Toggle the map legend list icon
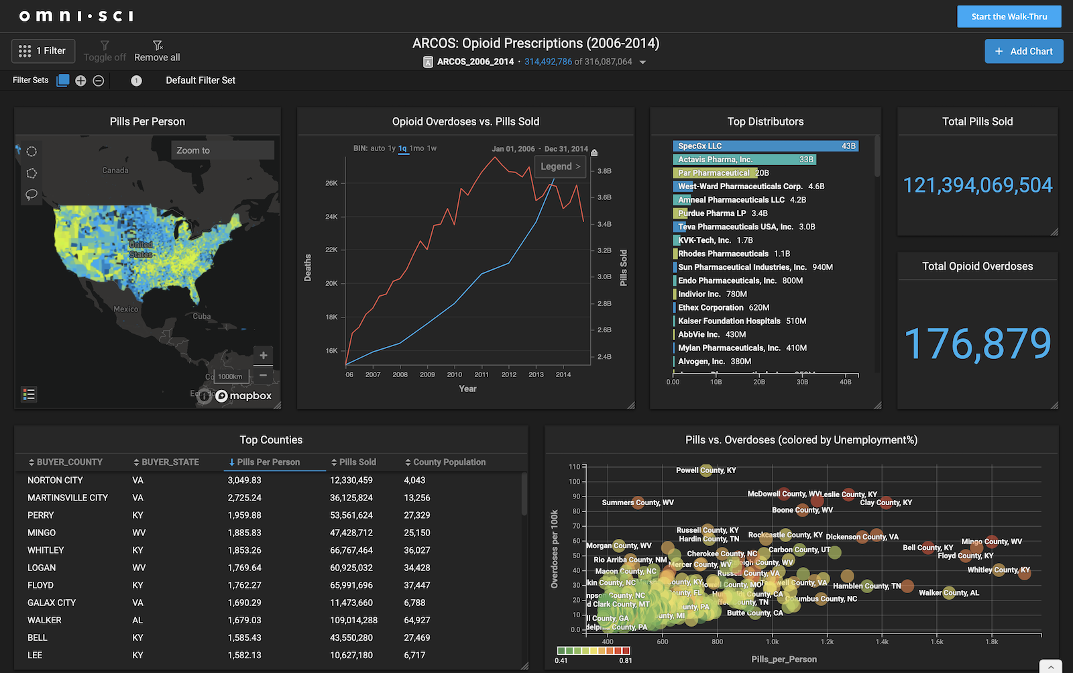Viewport: 1073px width, 673px height. (29, 395)
